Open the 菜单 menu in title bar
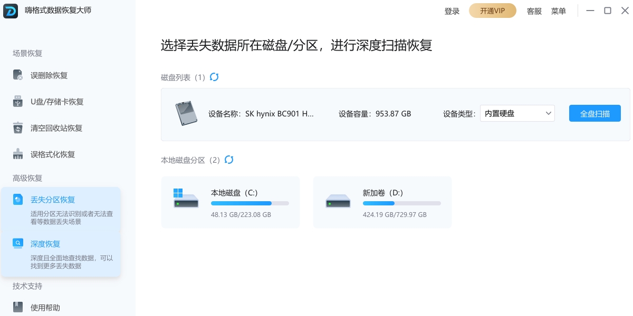633x316 pixels. pos(559,11)
